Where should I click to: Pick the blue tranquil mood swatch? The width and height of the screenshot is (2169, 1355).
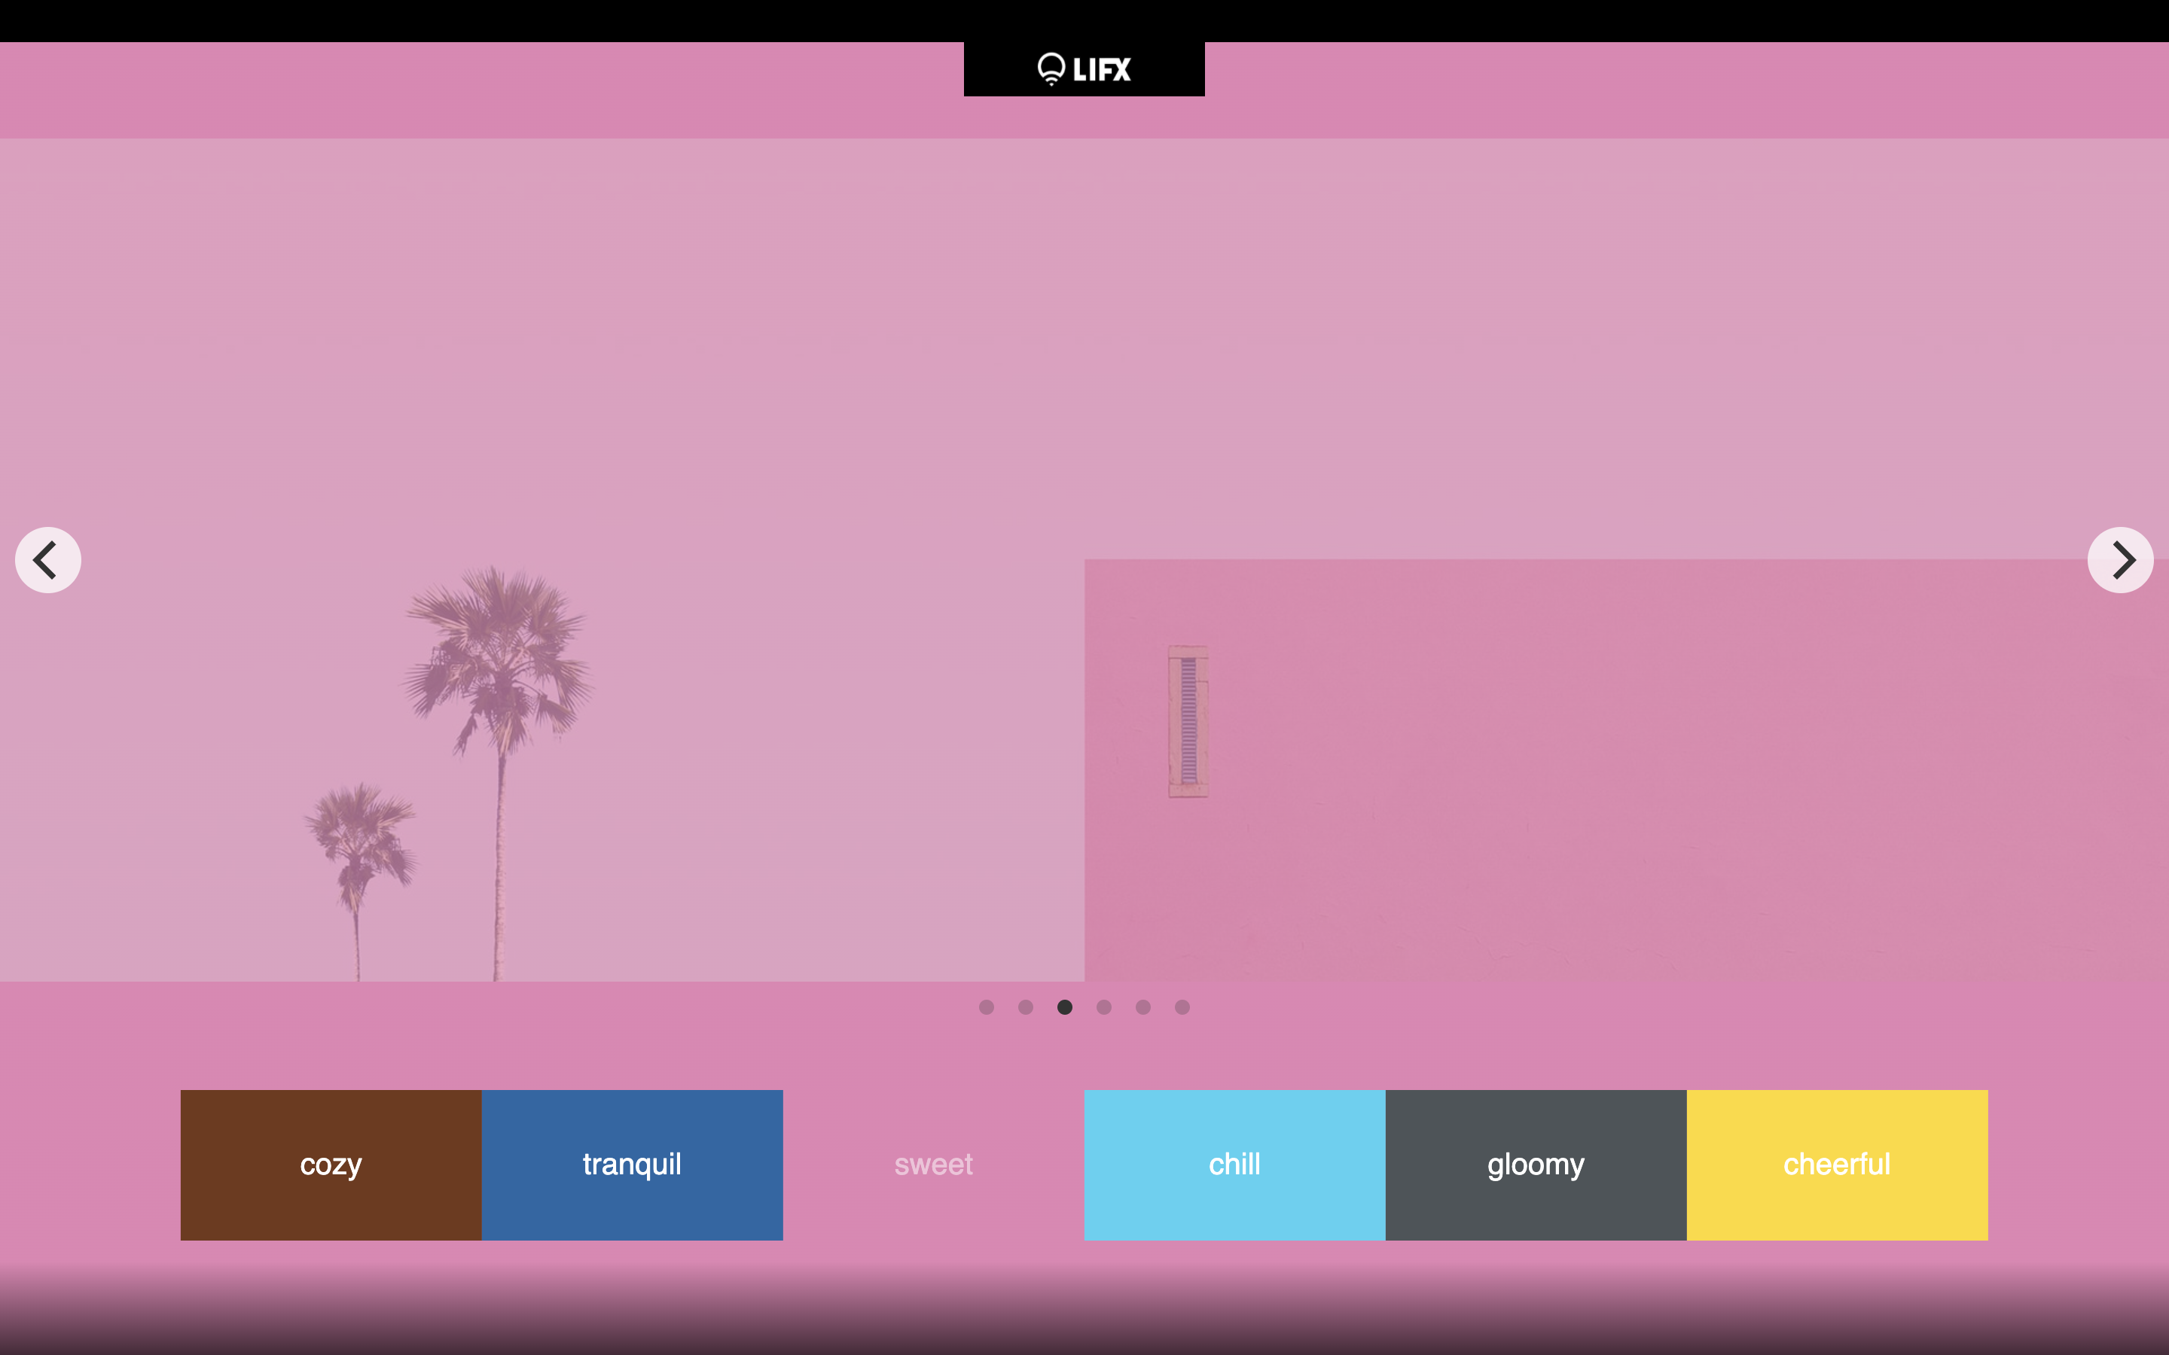click(632, 1164)
